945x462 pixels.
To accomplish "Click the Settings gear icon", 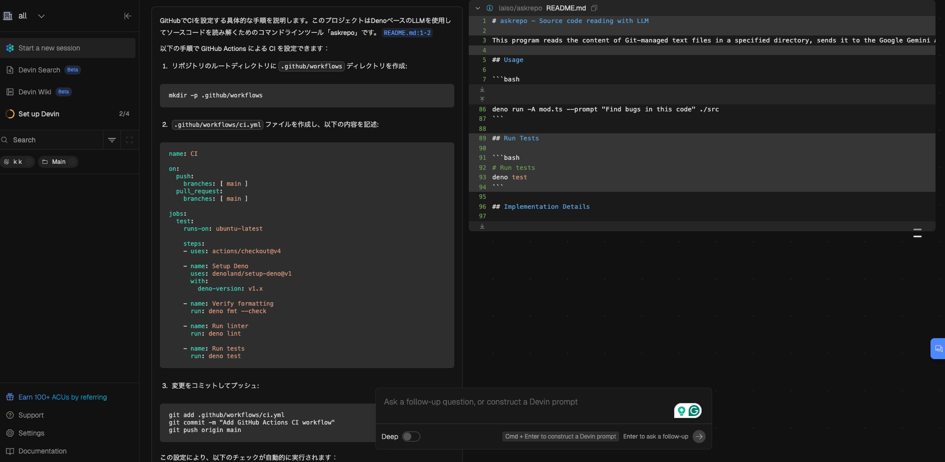I will click(10, 433).
